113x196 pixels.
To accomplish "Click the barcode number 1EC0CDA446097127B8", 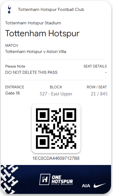I will 56,158.
